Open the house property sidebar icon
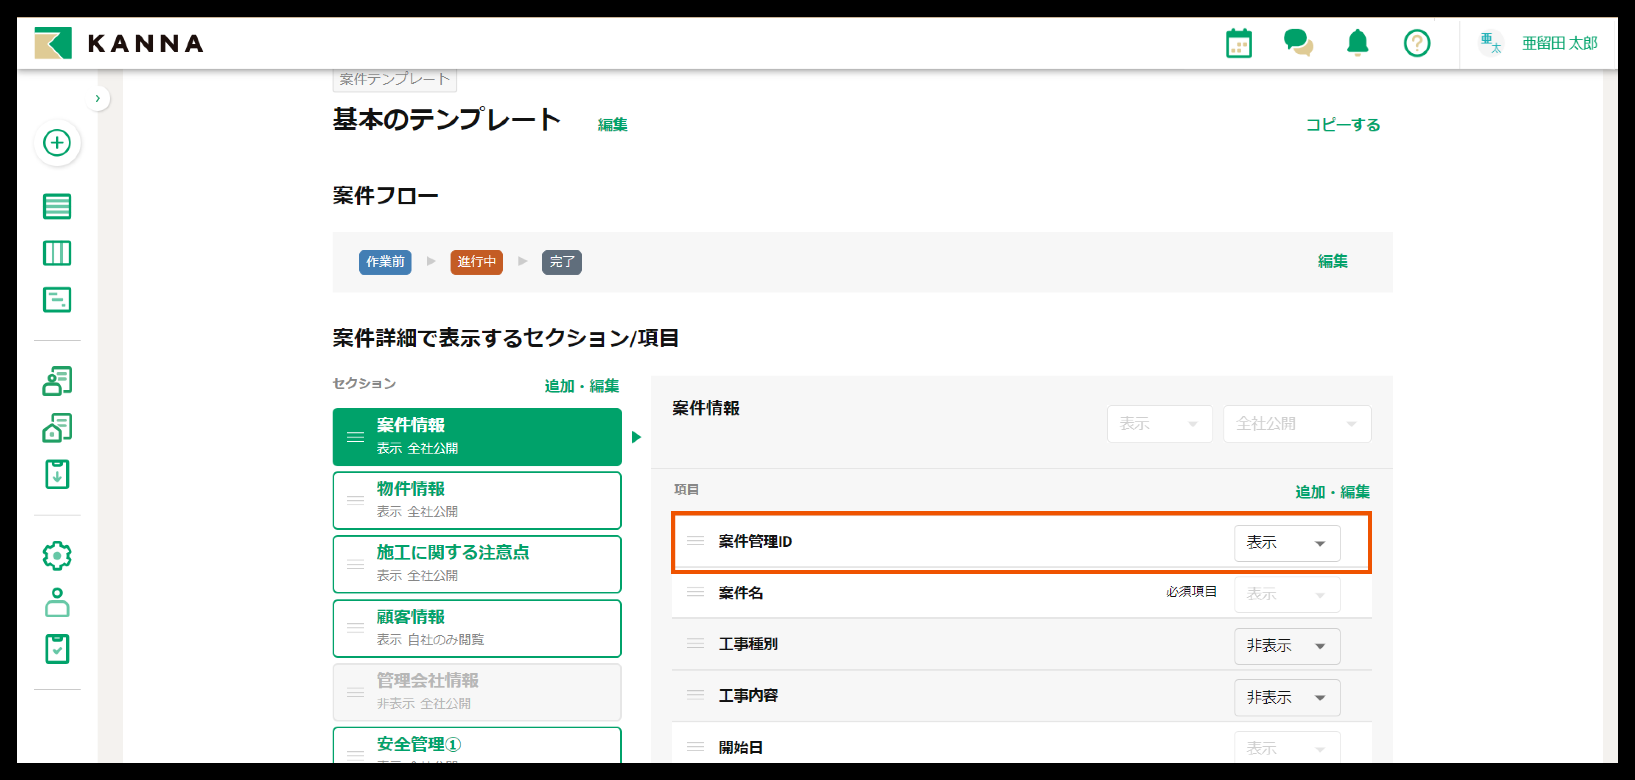This screenshot has height=780, width=1635. point(57,427)
